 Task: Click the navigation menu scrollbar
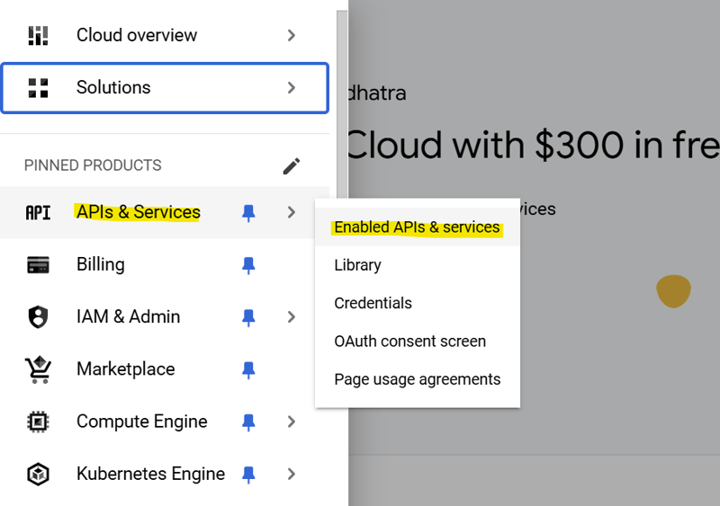[342, 105]
